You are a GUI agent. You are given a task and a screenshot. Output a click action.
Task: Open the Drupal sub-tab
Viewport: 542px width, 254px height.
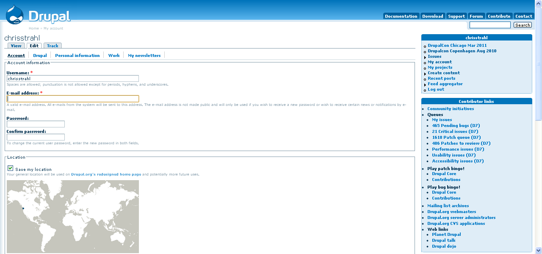(x=40, y=55)
